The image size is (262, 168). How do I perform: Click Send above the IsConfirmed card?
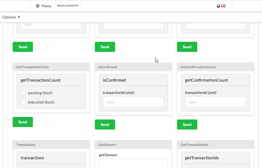(105, 47)
